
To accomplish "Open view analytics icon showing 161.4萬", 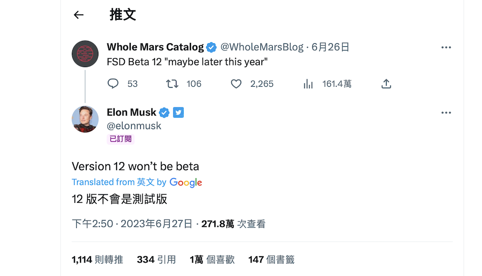I will (308, 84).
